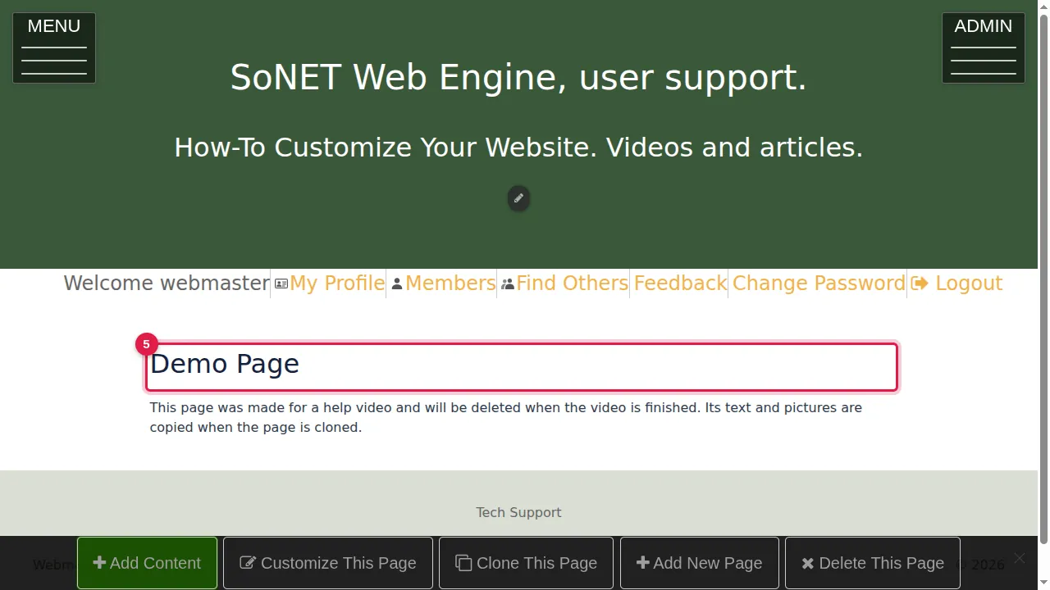Open the Change Password link
This screenshot has width=1050, height=590.
click(819, 284)
